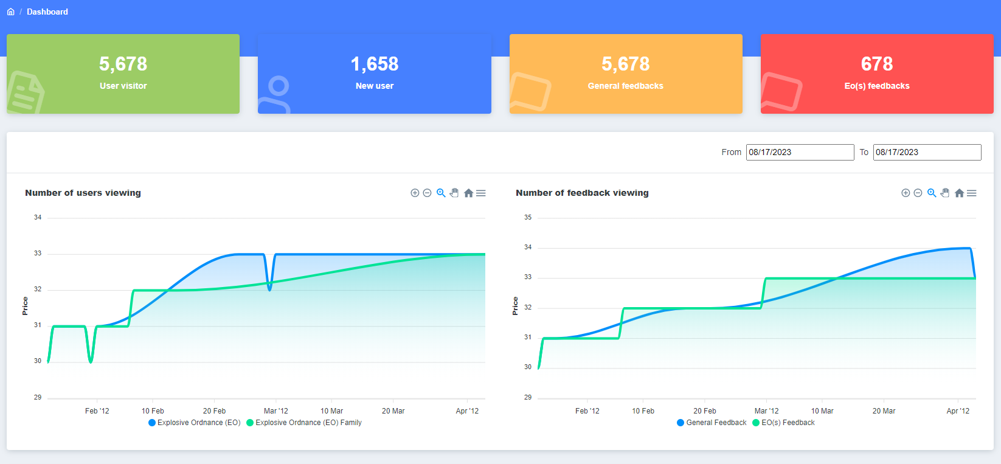1001x464 pixels.
Task: Toggle the EO(s) Feedback legend item
Action: 784,423
